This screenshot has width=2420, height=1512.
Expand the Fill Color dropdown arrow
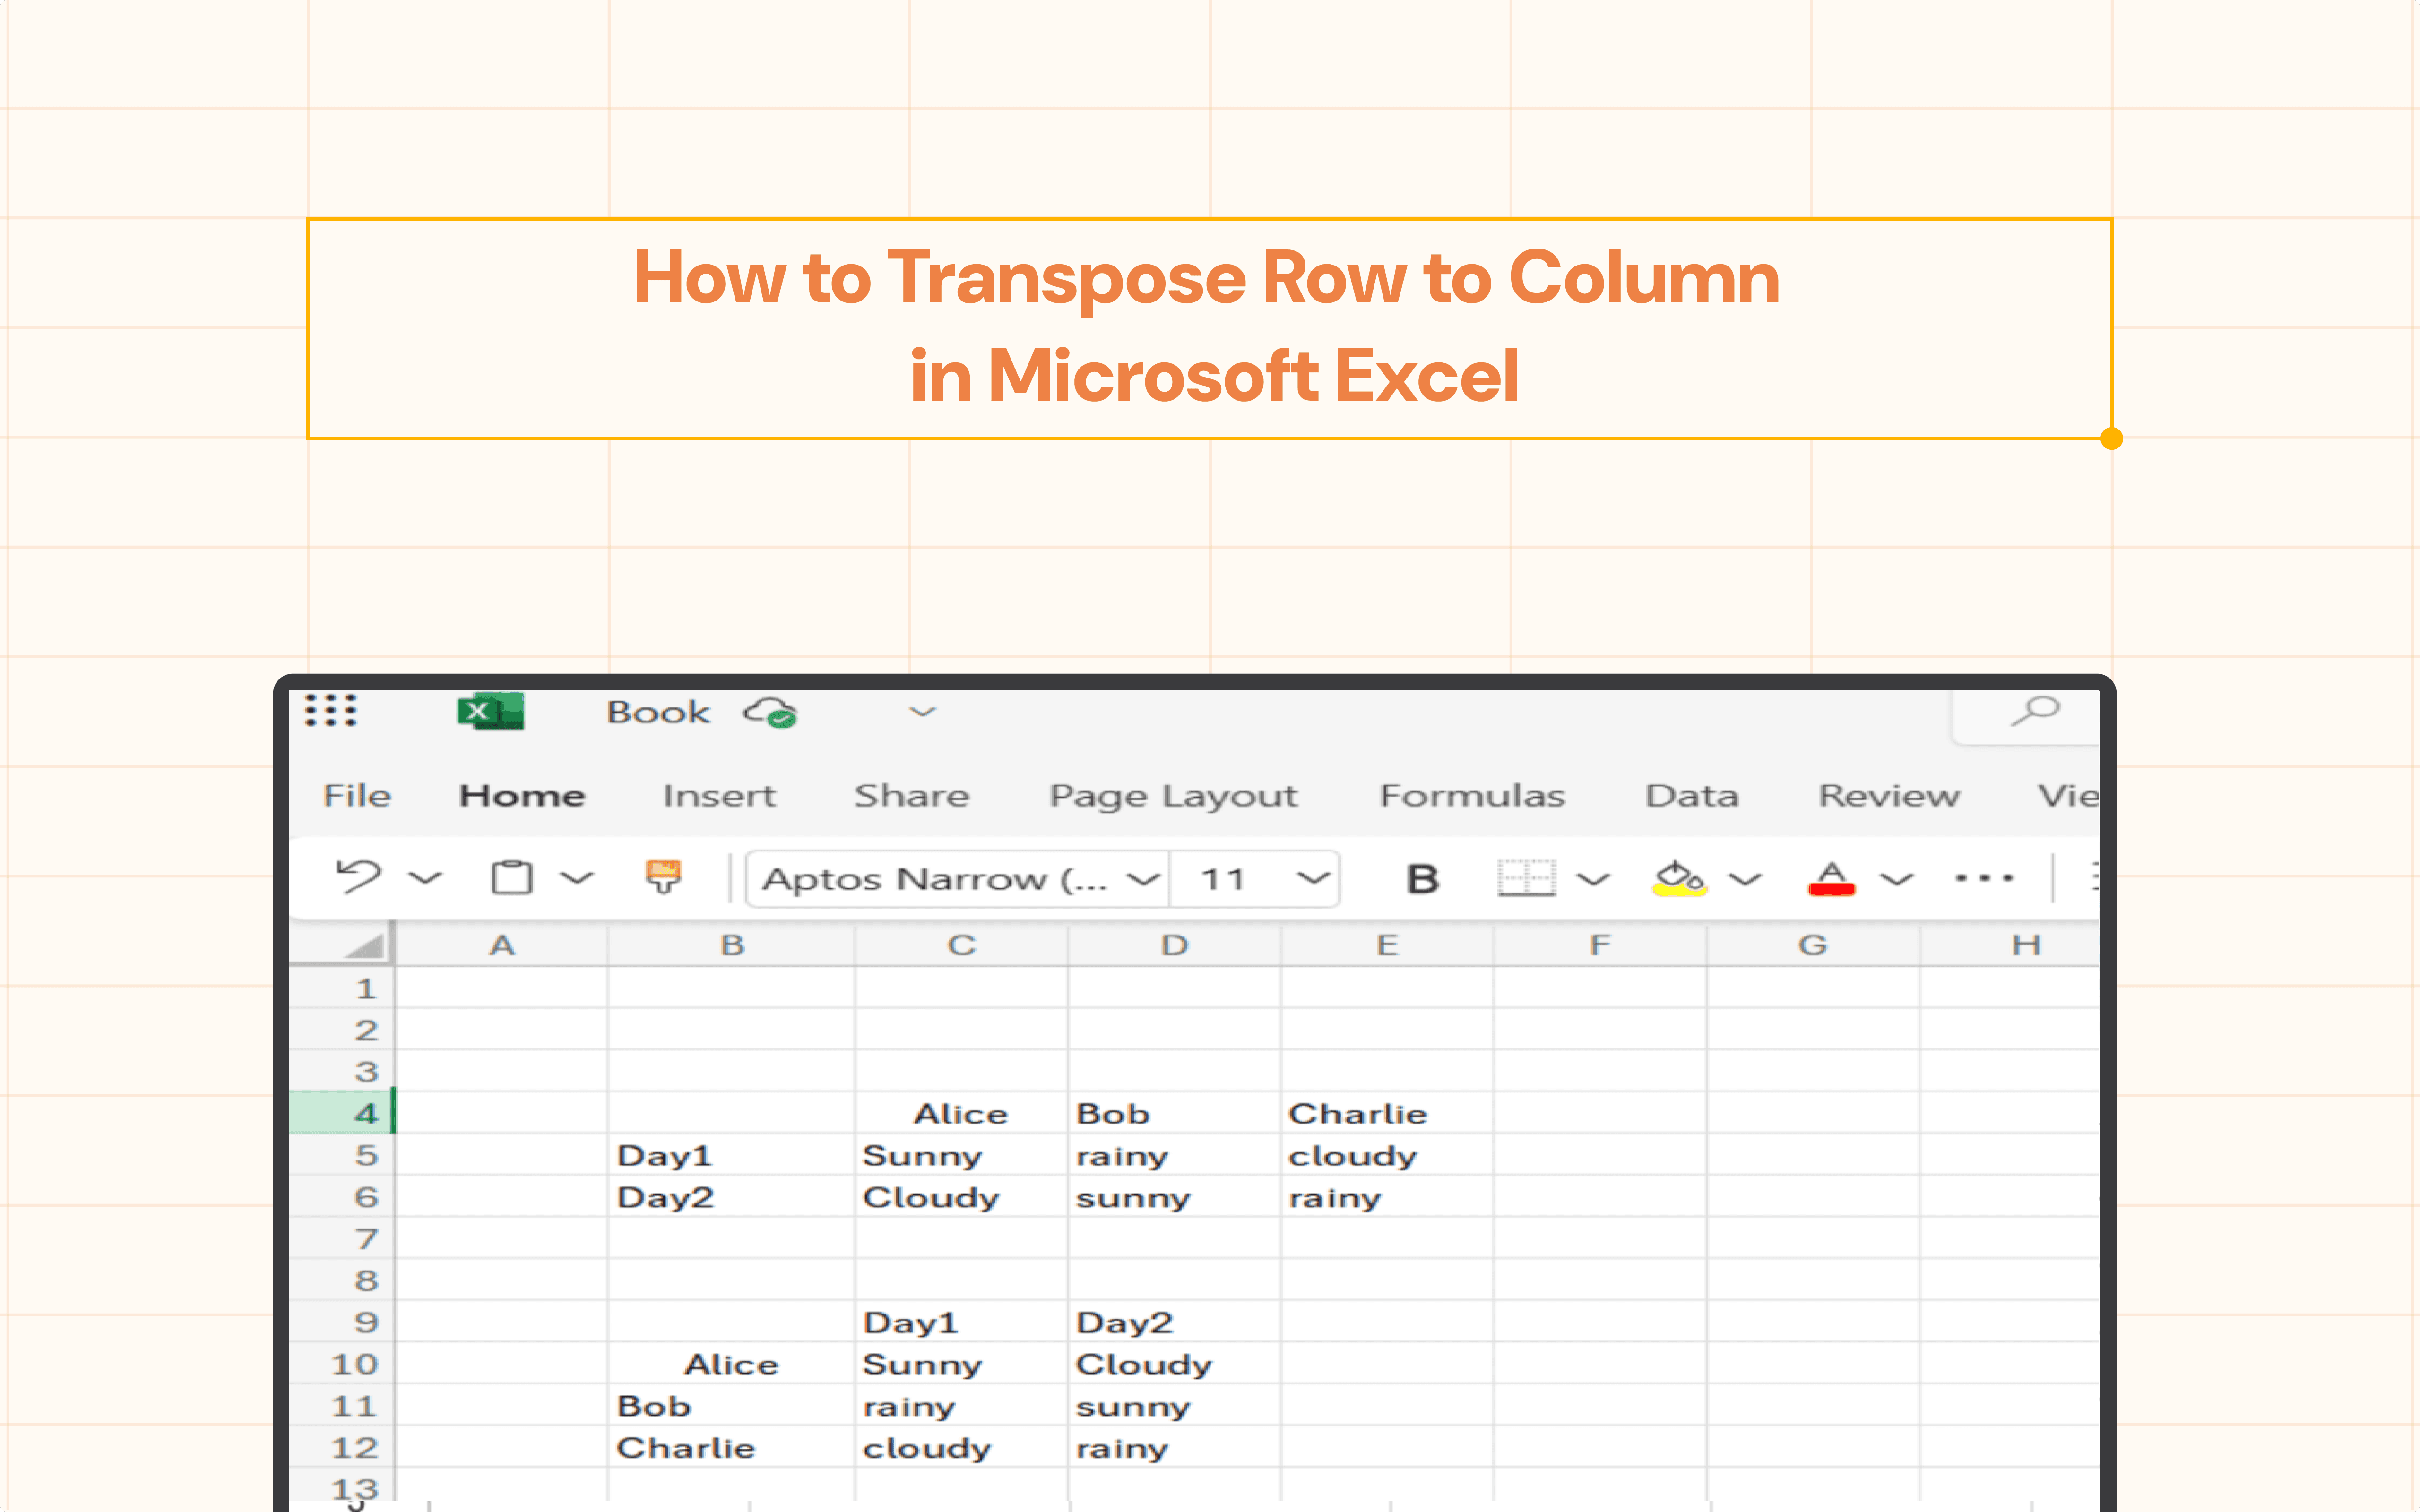pos(1745,879)
